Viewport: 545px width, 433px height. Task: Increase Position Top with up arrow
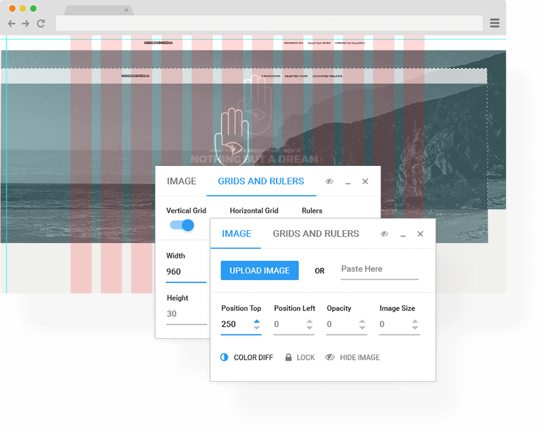pyautogui.click(x=256, y=321)
